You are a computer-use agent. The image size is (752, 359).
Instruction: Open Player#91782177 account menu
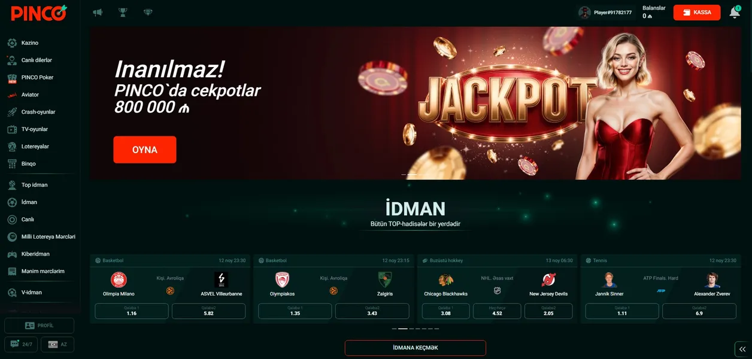coord(605,13)
